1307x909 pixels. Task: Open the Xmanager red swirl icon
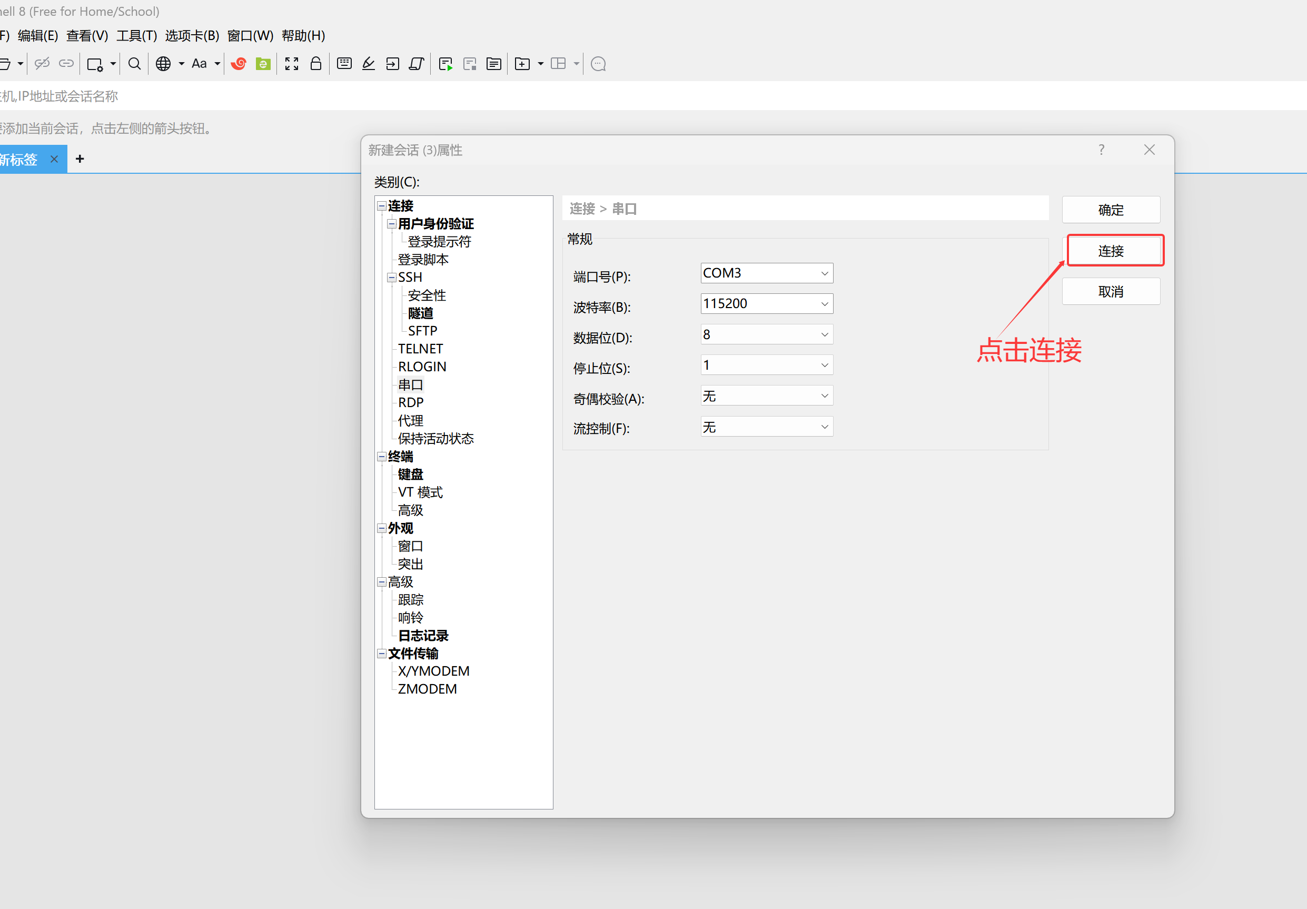239,64
